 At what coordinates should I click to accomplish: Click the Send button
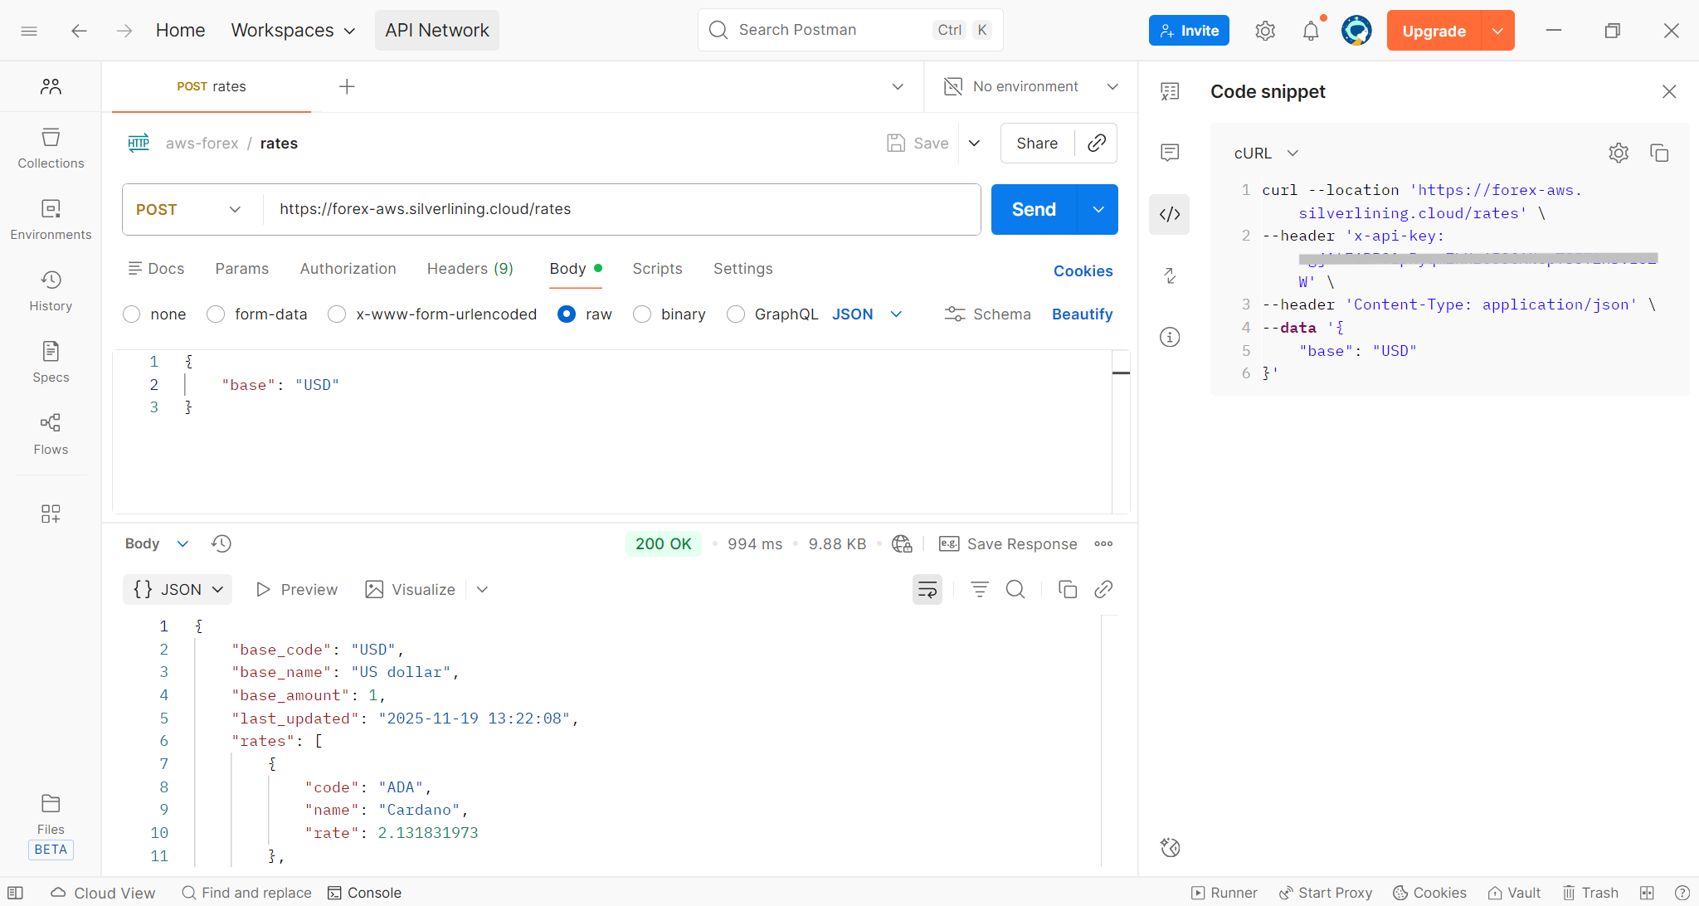[1034, 209]
